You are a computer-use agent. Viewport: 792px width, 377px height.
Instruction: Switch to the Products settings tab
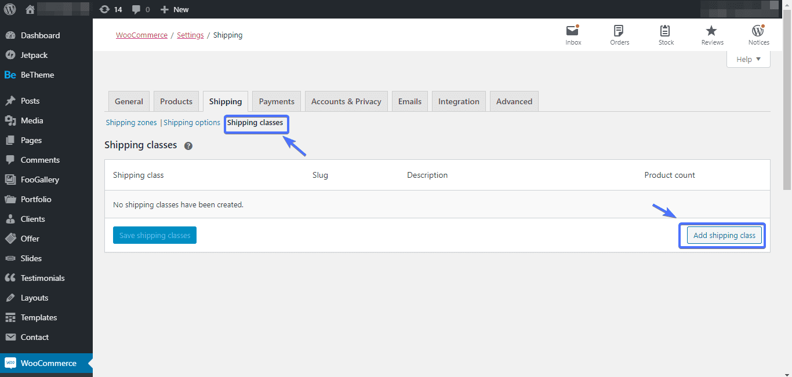pyautogui.click(x=176, y=101)
